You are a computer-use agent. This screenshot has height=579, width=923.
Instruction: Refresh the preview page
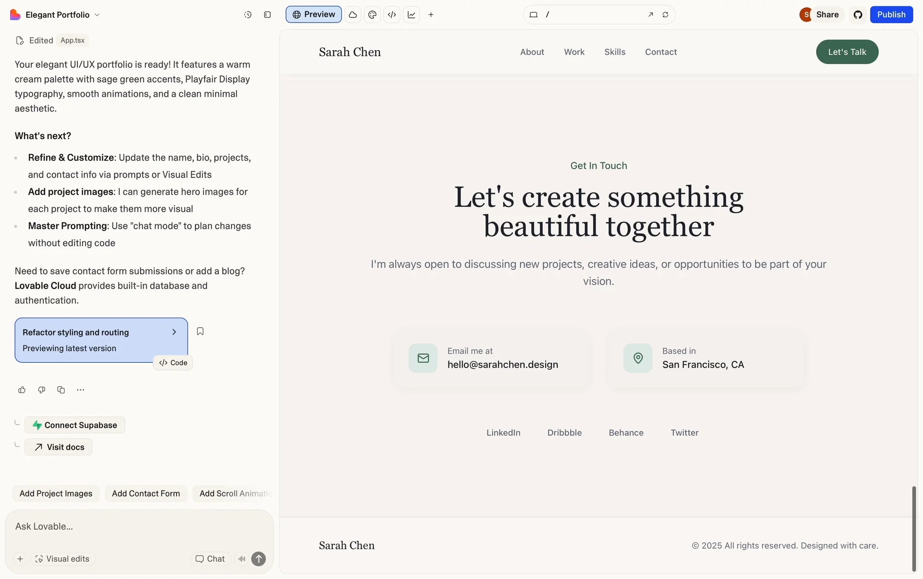point(665,15)
